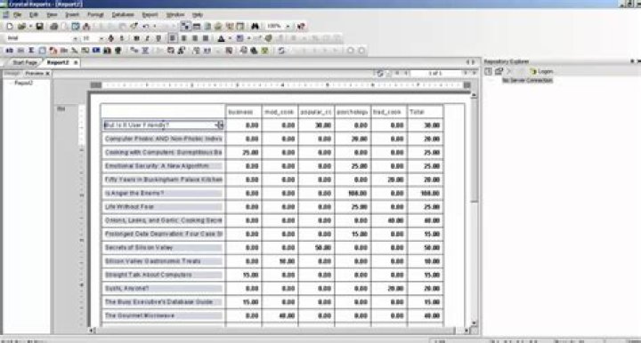This screenshot has width=641, height=343.
Task: Expand the arrow beside Open icon
Action: tap(30, 27)
